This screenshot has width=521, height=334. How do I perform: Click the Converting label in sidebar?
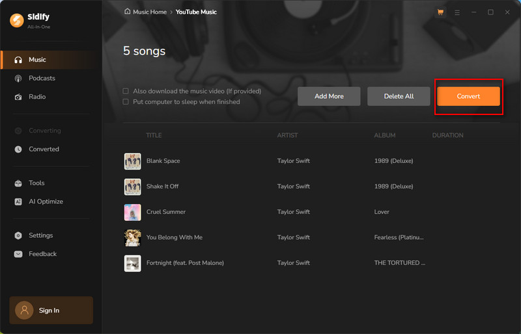click(x=45, y=131)
